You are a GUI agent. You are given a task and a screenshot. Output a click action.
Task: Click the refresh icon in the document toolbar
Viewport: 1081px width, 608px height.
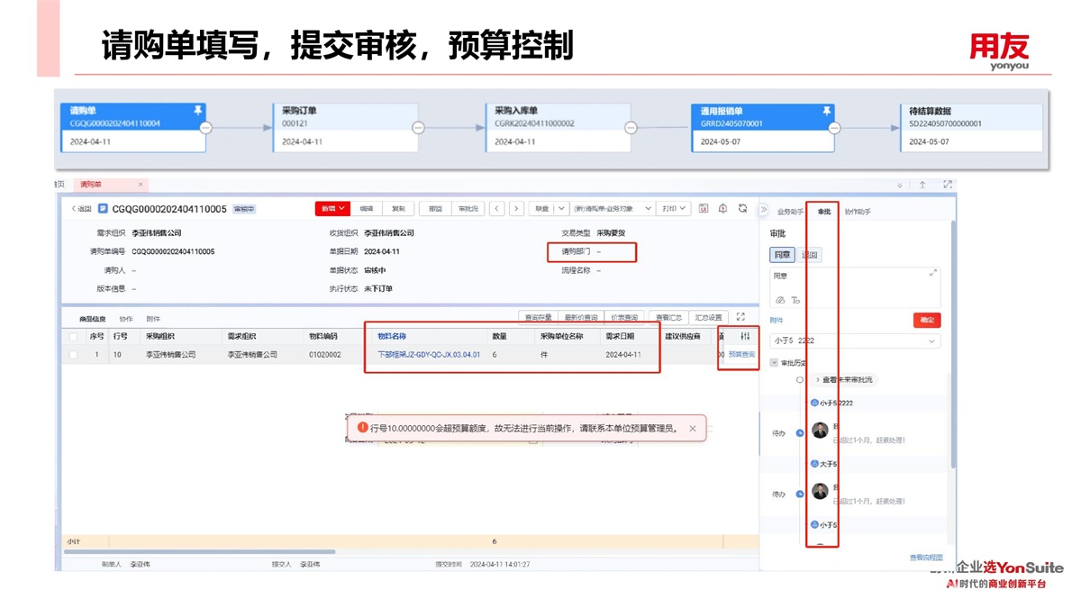[742, 208]
